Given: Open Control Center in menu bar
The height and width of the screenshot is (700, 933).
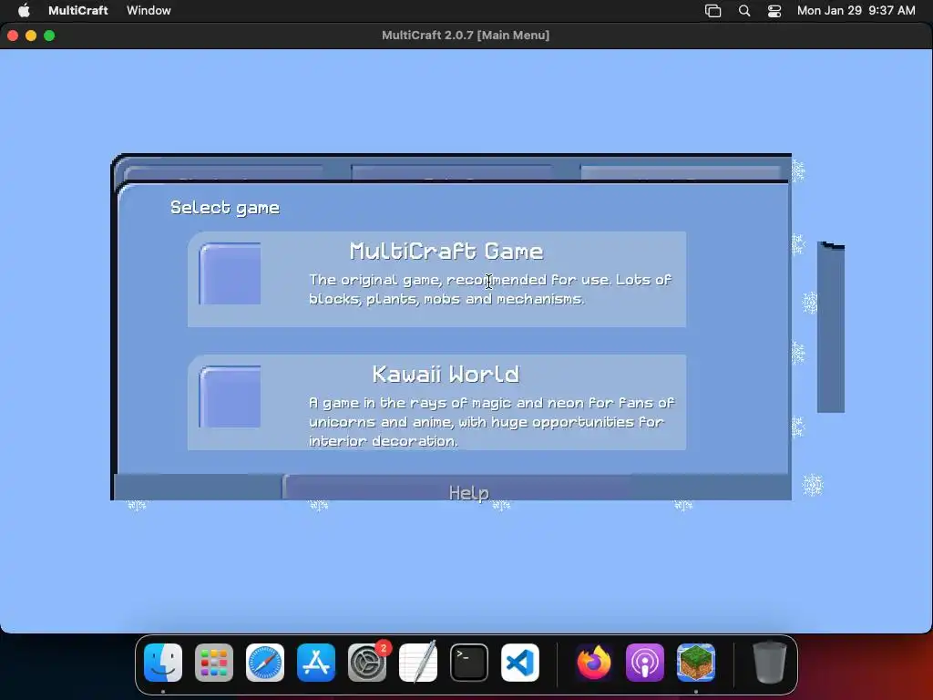Looking at the screenshot, I should coord(774,11).
